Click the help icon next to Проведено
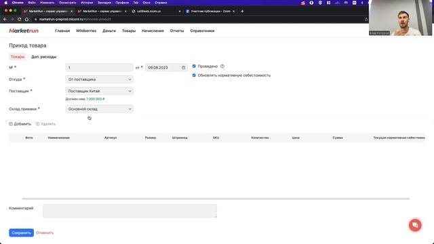Image resolution: width=434 pixels, height=244 pixels. click(x=222, y=66)
